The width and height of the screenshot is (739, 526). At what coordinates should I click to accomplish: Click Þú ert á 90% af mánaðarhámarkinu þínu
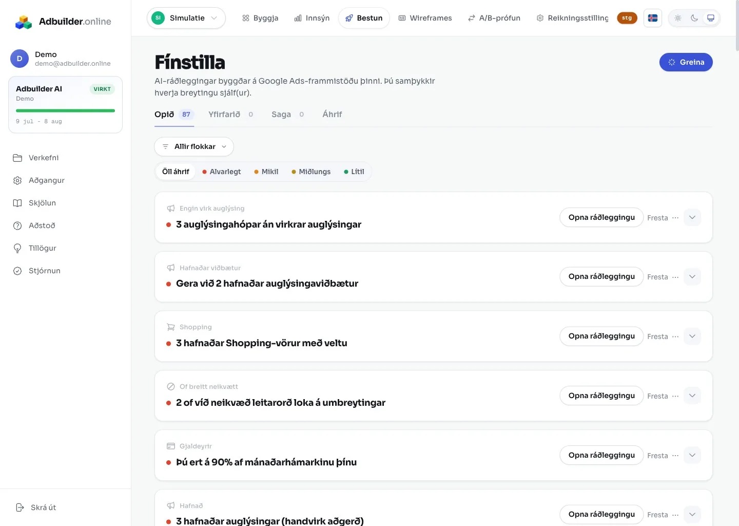[x=266, y=462]
